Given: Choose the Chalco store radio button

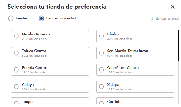Looking at the screenshot, I should tap(101, 36).
